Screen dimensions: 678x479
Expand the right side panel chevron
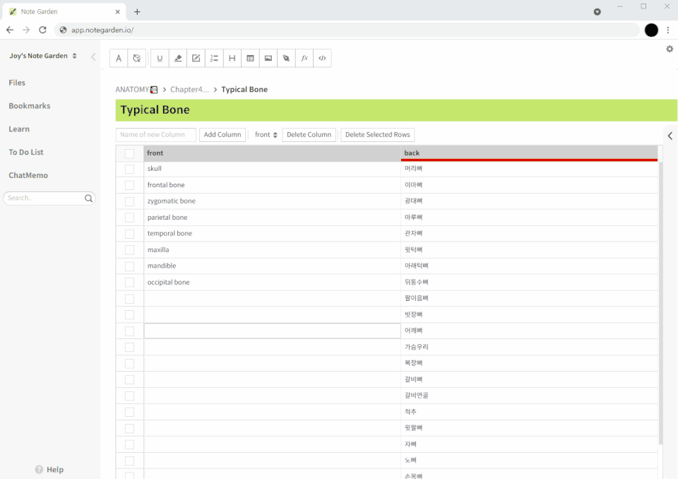coord(670,136)
